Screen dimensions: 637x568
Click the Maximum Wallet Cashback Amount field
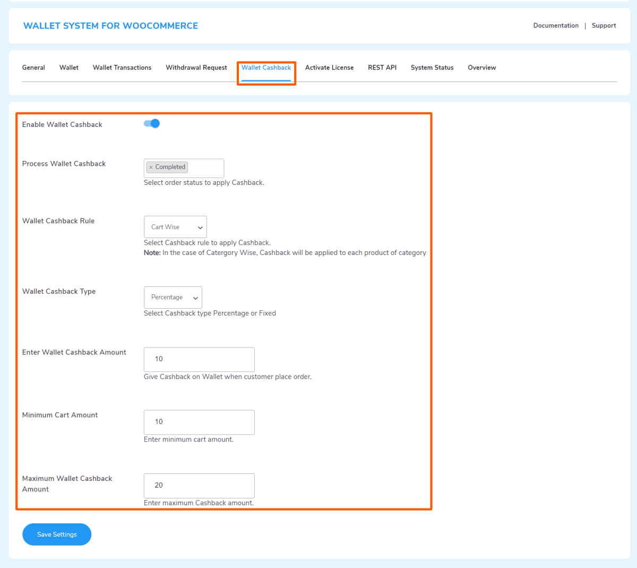pos(199,486)
